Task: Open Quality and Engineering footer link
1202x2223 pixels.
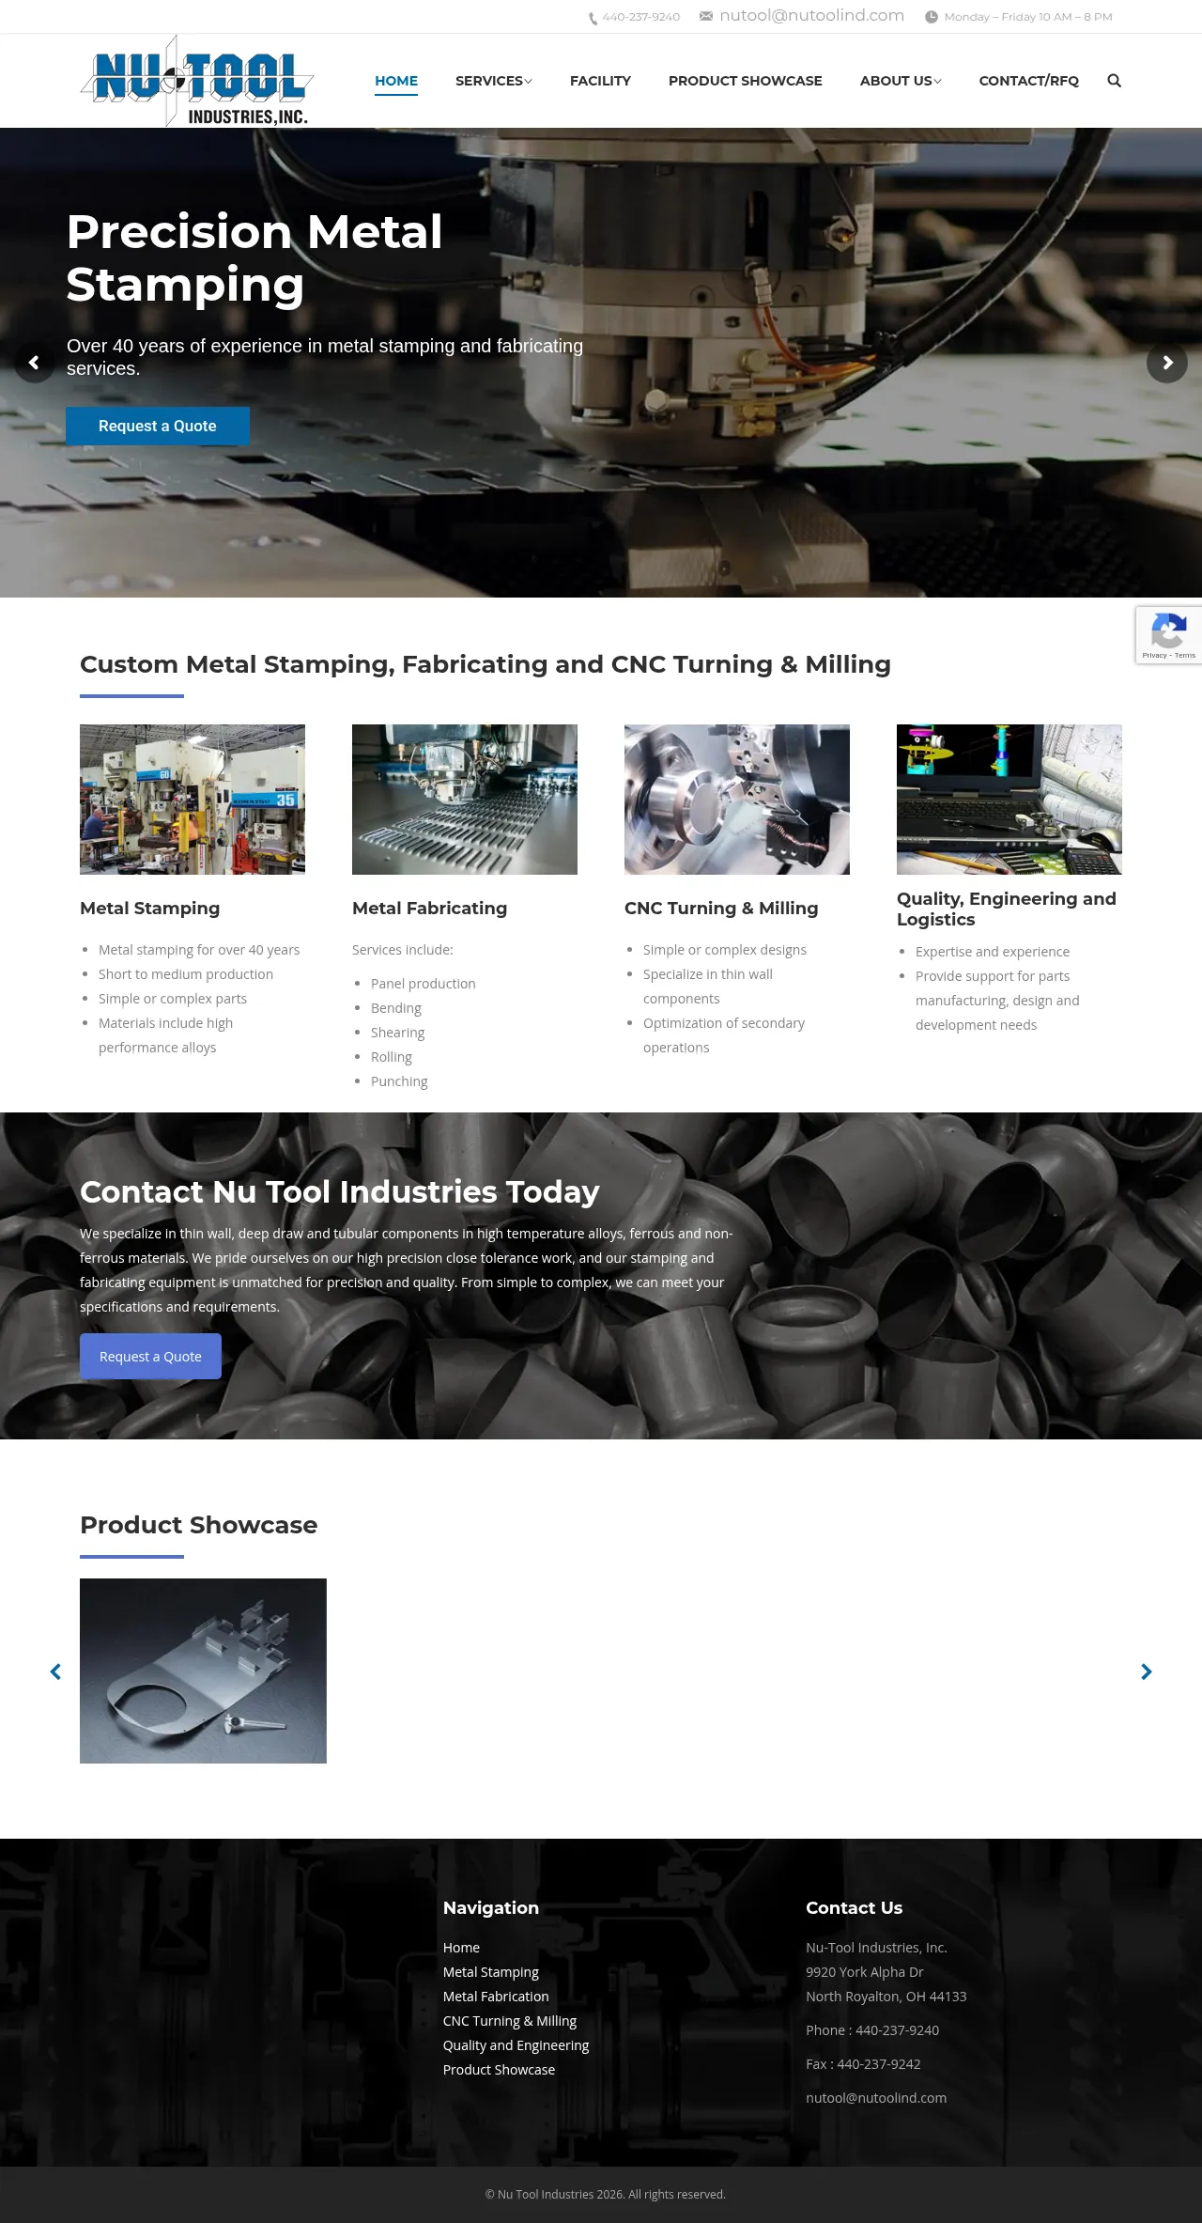Action: point(516,2045)
